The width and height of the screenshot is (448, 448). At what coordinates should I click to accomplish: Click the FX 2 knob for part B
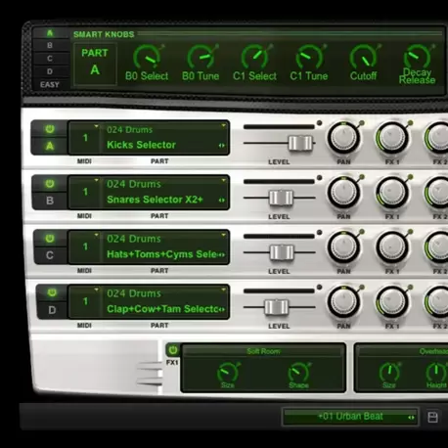[437, 193]
